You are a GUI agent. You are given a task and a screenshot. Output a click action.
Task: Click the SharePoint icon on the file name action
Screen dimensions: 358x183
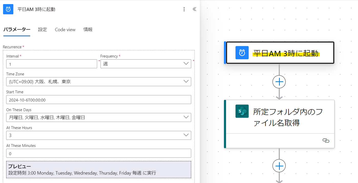[242, 111]
